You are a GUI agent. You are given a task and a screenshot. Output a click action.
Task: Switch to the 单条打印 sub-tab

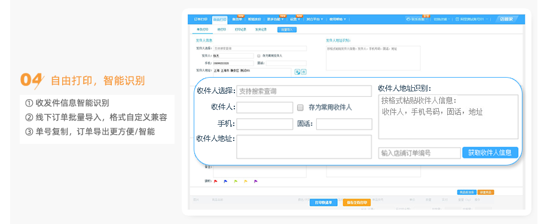tap(203, 29)
